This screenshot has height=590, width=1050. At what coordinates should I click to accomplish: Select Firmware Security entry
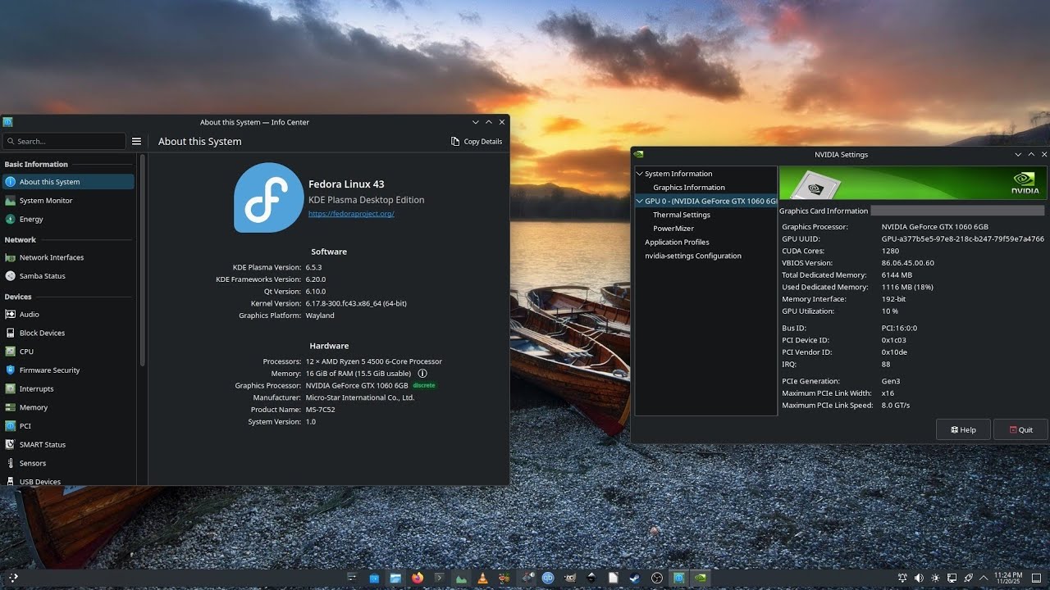coord(69,370)
